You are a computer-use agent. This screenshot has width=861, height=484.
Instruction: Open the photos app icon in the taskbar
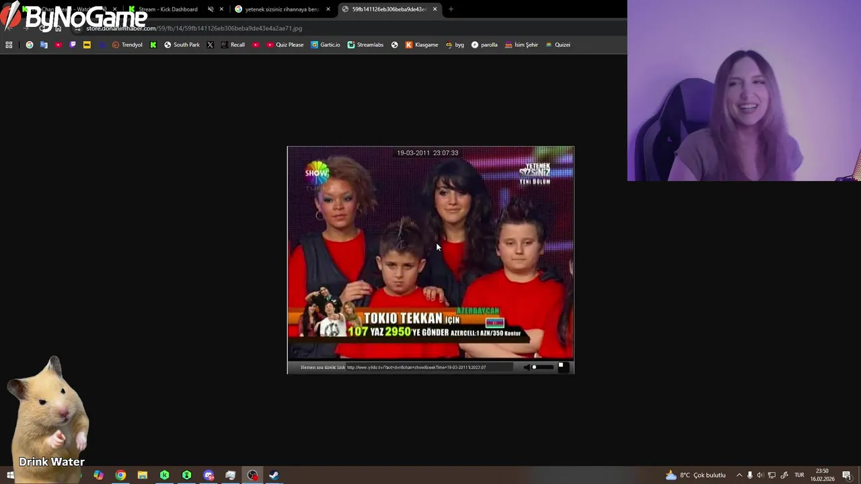pos(231,475)
